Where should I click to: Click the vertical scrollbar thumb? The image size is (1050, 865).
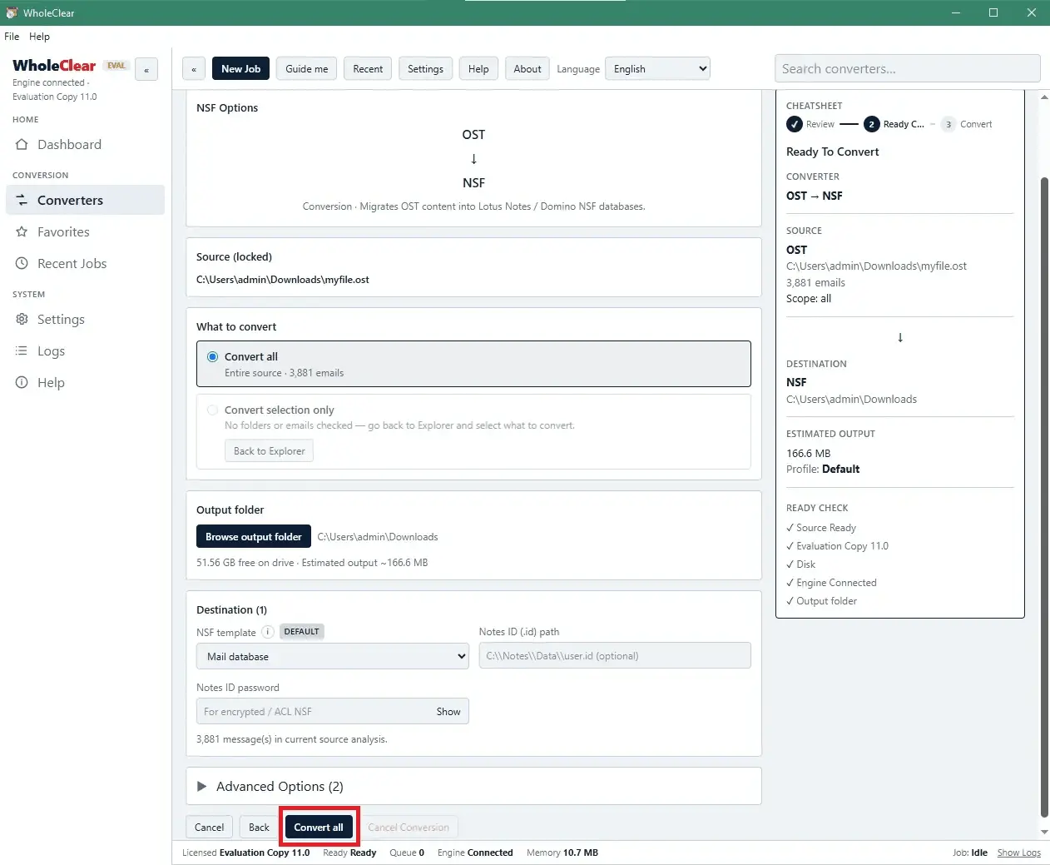[1045, 497]
